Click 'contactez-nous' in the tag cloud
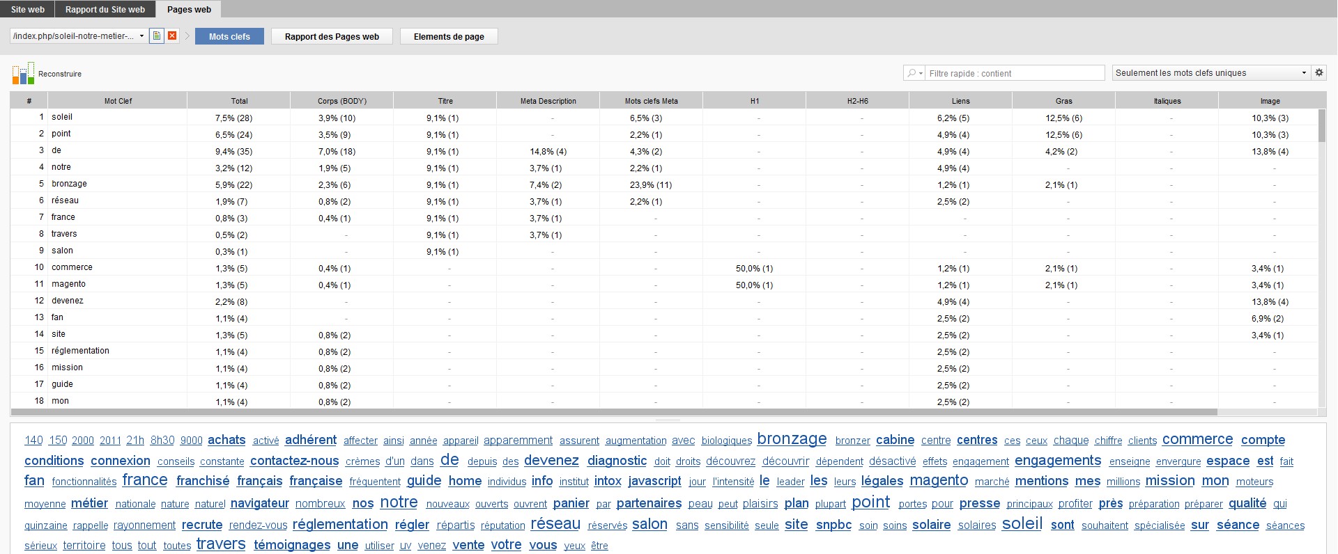1338x554 pixels. pos(294,461)
